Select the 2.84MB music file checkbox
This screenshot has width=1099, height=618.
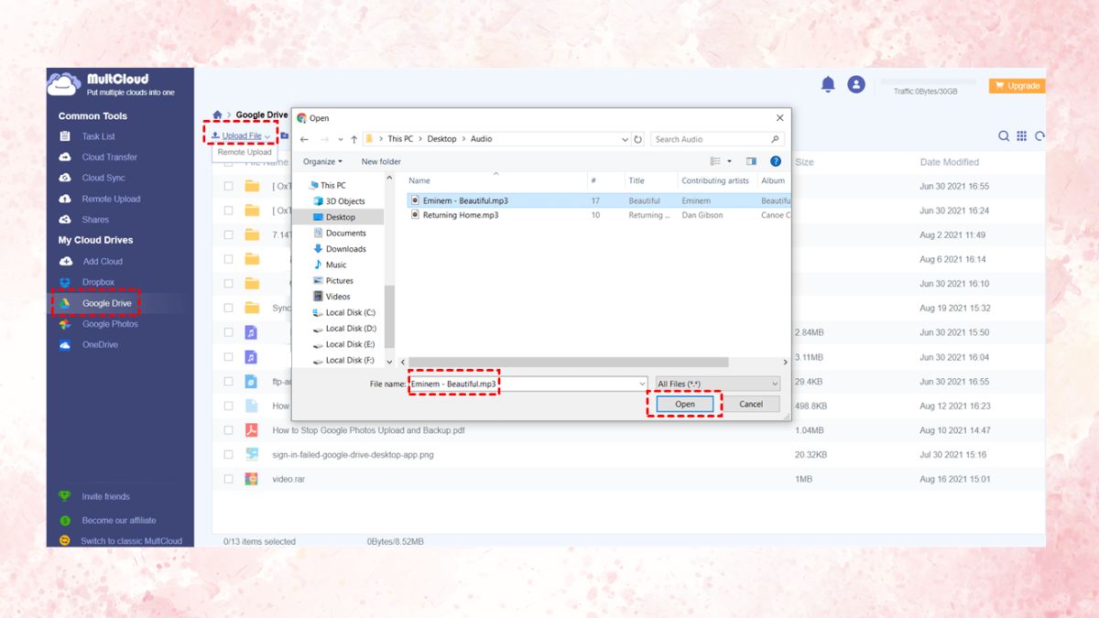tap(228, 332)
